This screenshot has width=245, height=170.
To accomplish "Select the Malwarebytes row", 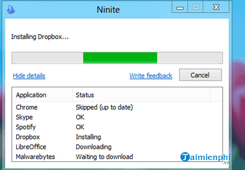I will [x=117, y=157].
